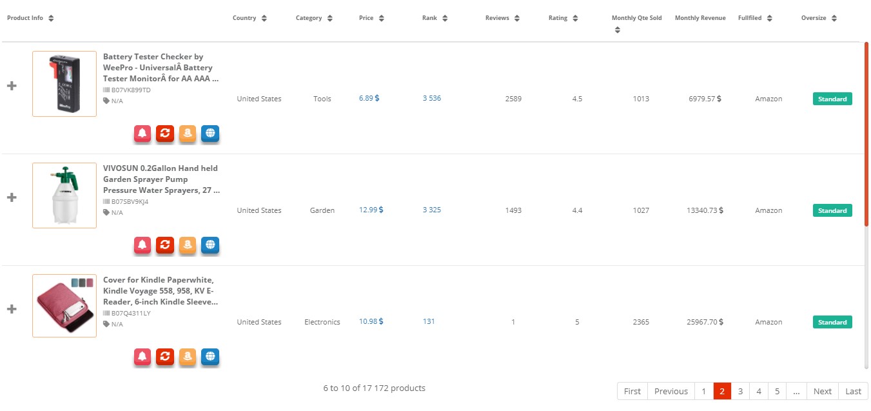
Task: Click the bell alert icon for Battery Tester
Action: pyautogui.click(x=142, y=134)
